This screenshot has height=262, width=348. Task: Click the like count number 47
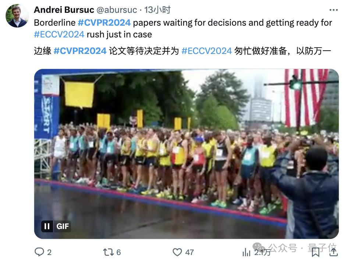click(189, 252)
